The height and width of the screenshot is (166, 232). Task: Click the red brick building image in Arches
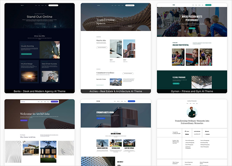point(129,48)
